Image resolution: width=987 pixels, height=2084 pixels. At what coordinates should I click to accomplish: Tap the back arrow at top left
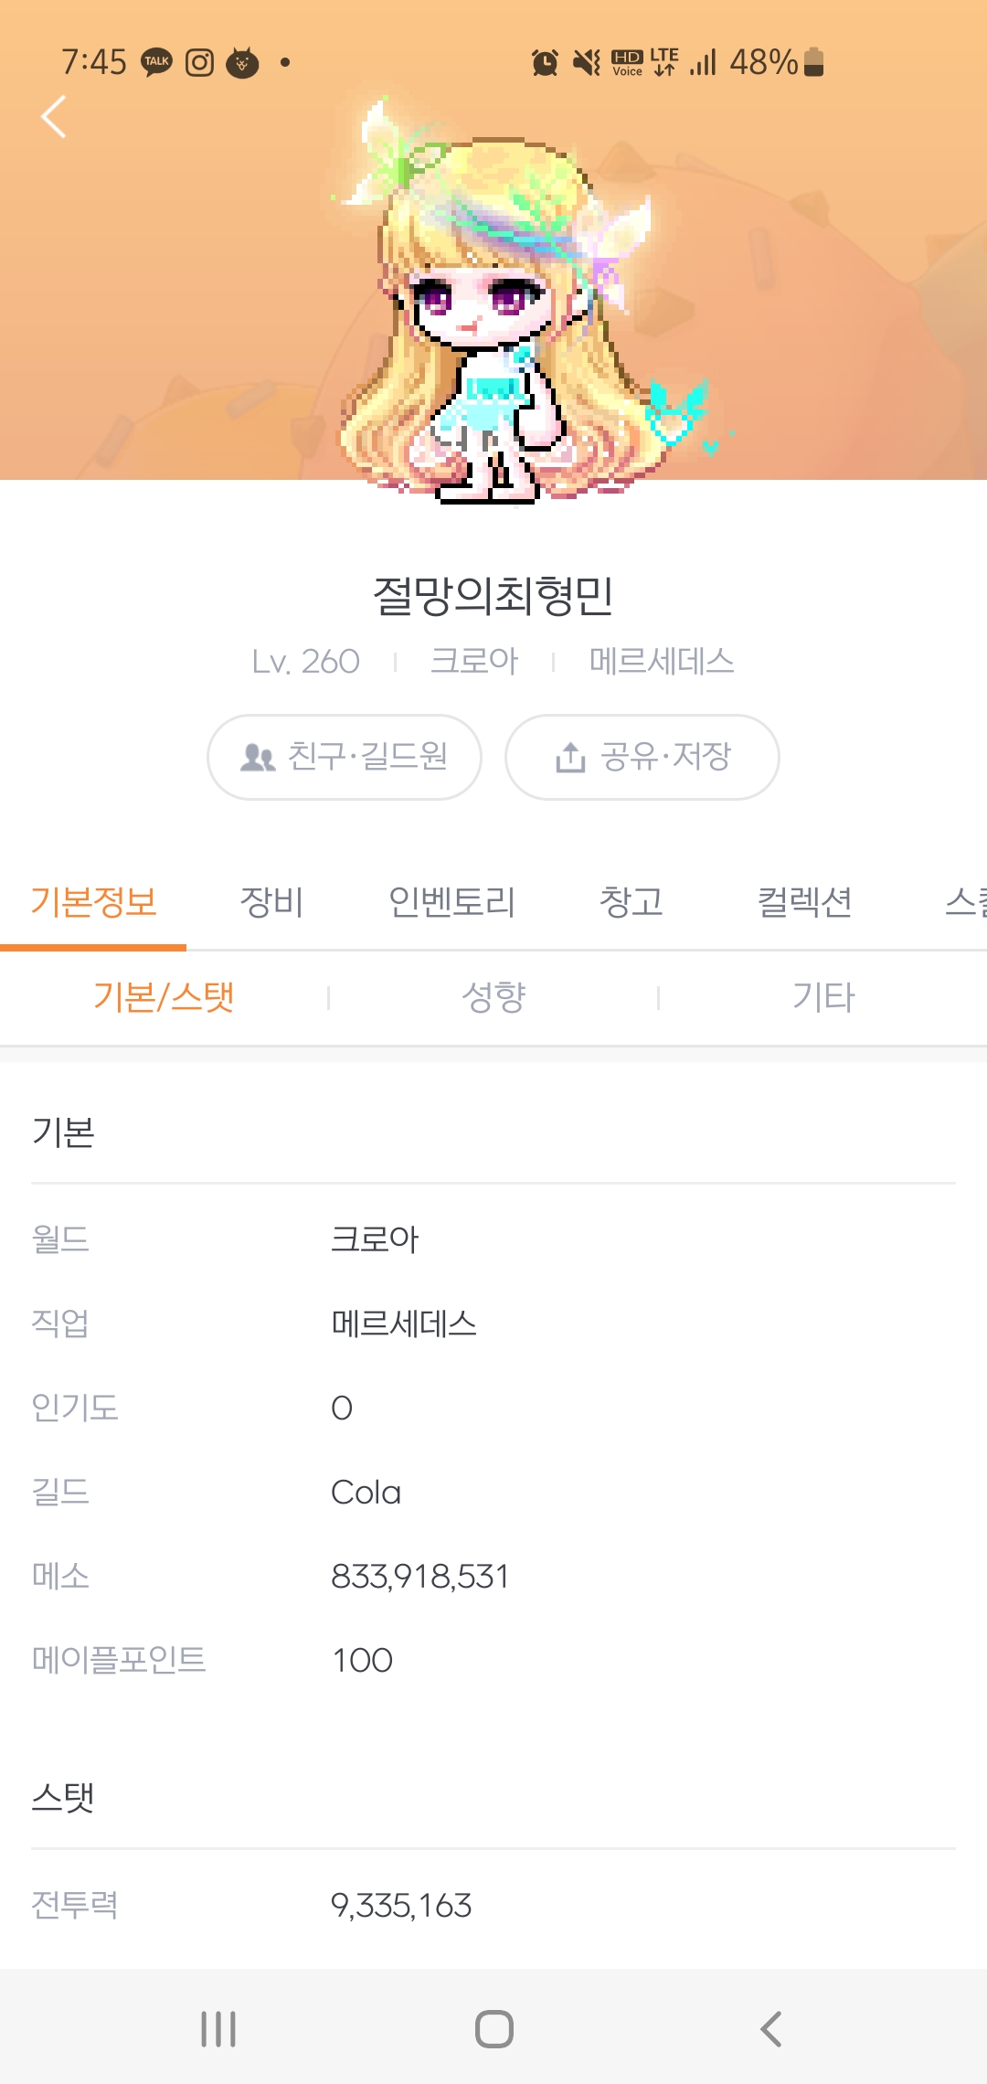54,117
